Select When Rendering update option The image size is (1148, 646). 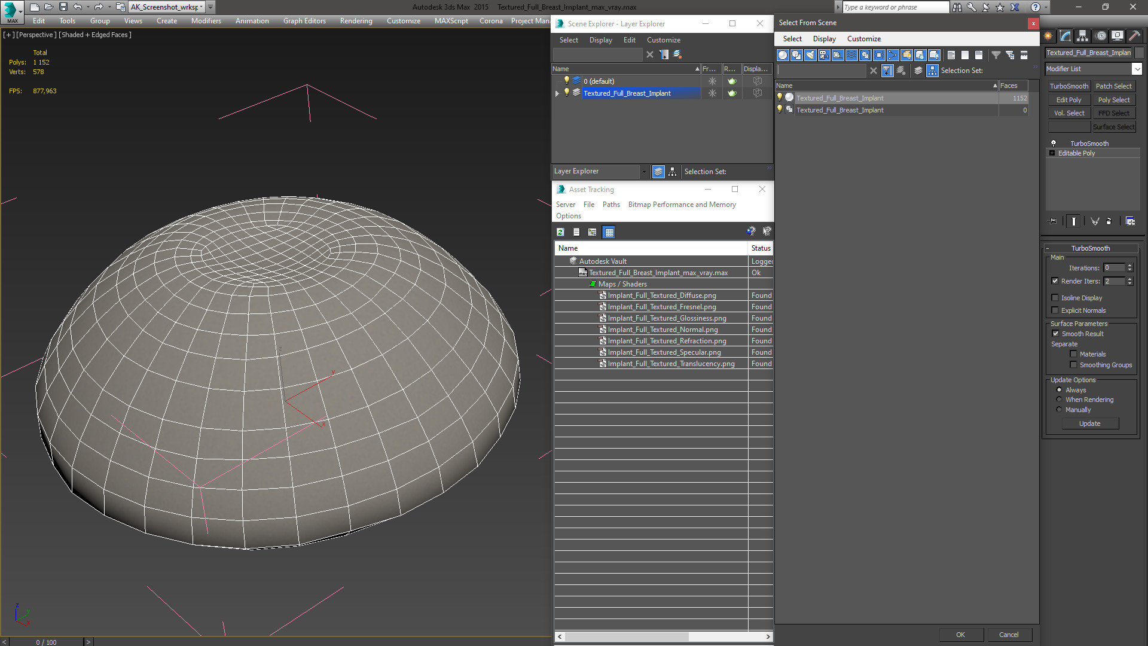1059,400
